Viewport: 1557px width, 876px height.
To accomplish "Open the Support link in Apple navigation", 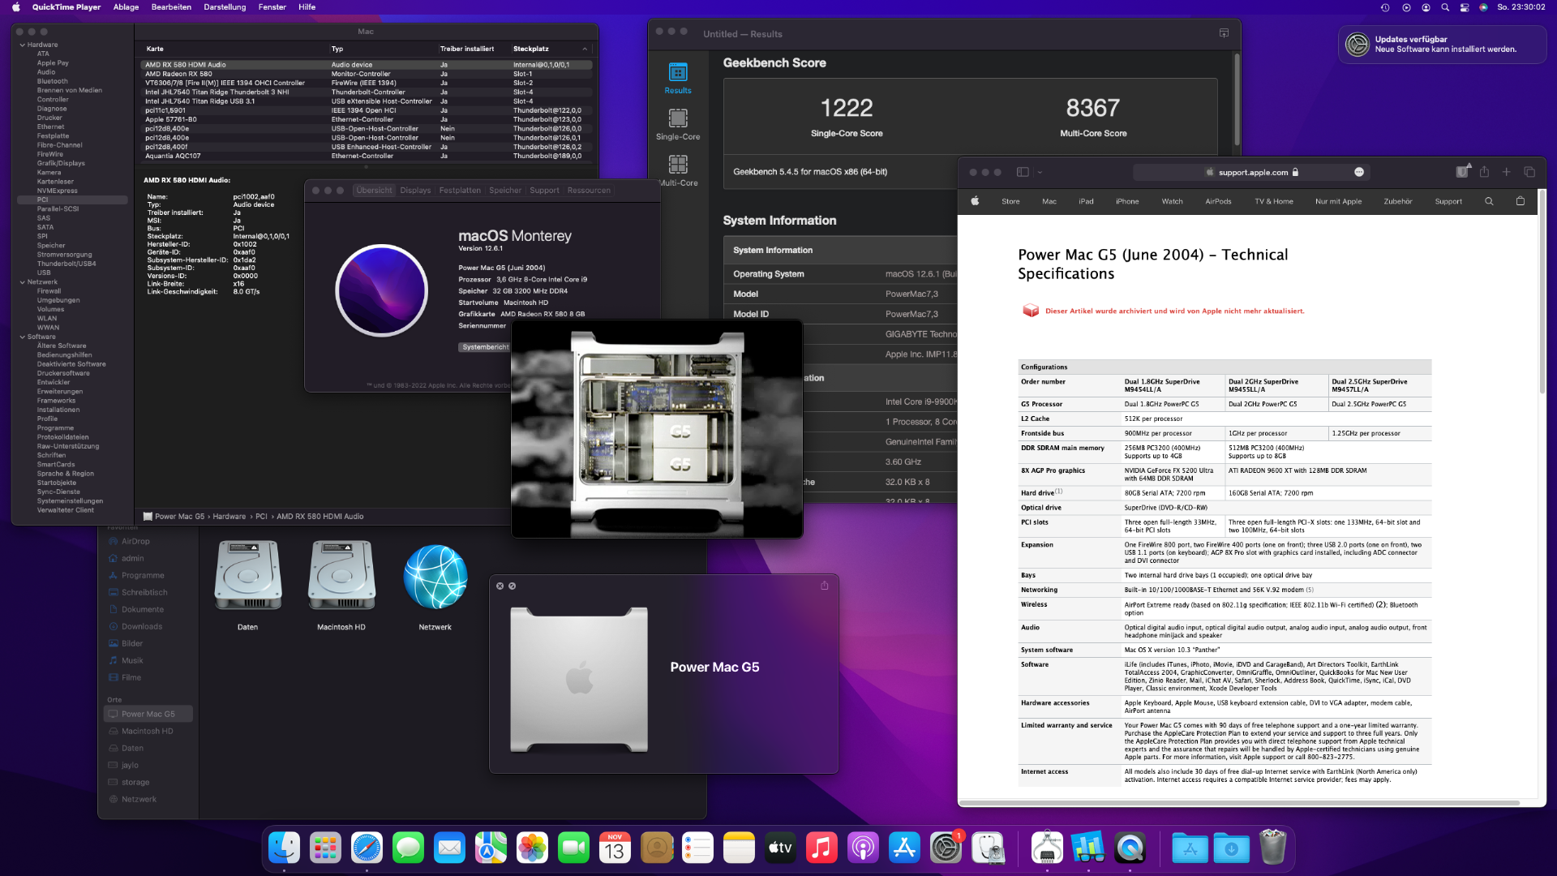I will pos(1448,201).
